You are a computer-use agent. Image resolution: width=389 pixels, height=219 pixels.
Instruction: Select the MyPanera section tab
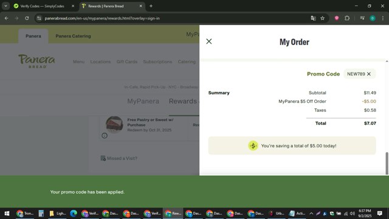point(143,102)
